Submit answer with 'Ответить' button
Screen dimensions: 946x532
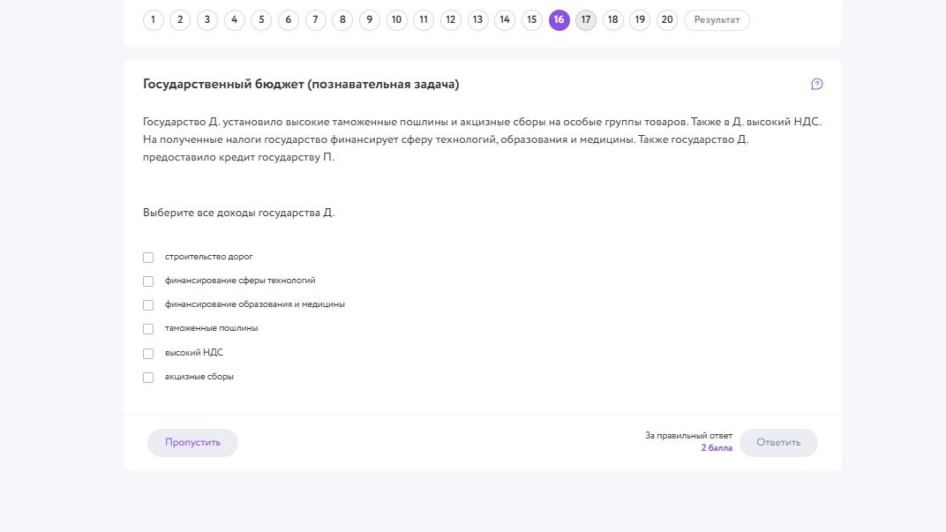coord(778,443)
